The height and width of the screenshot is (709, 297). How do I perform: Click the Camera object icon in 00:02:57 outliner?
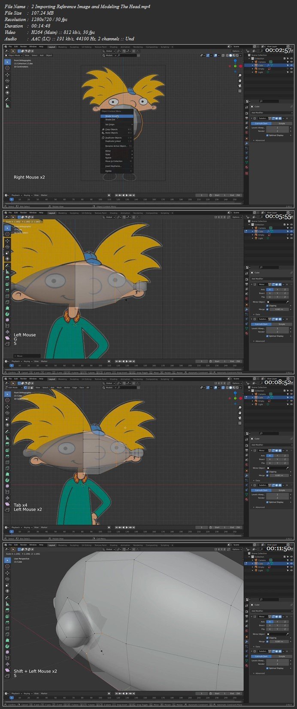tap(256, 62)
